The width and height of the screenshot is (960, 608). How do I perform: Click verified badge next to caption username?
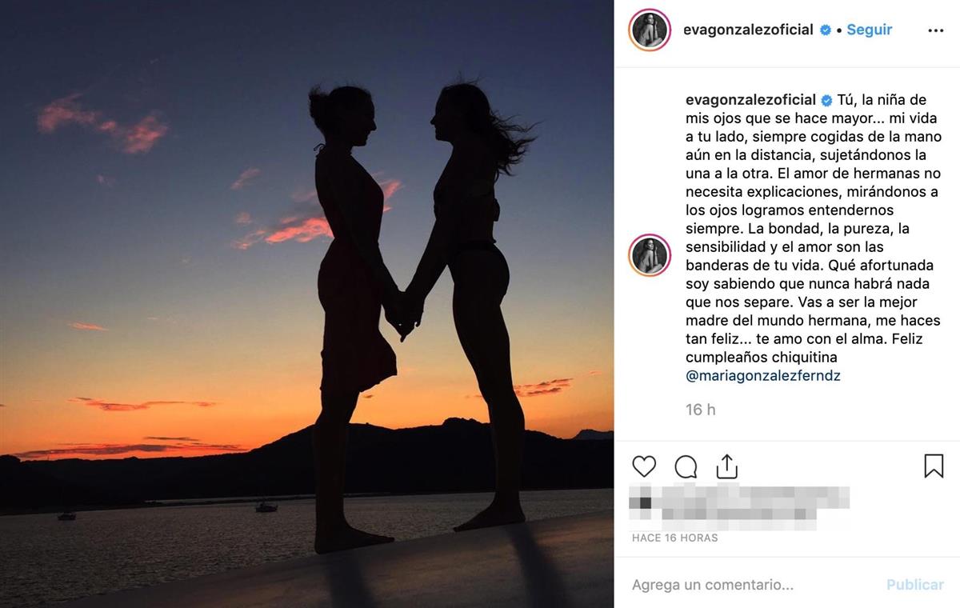[x=827, y=100]
